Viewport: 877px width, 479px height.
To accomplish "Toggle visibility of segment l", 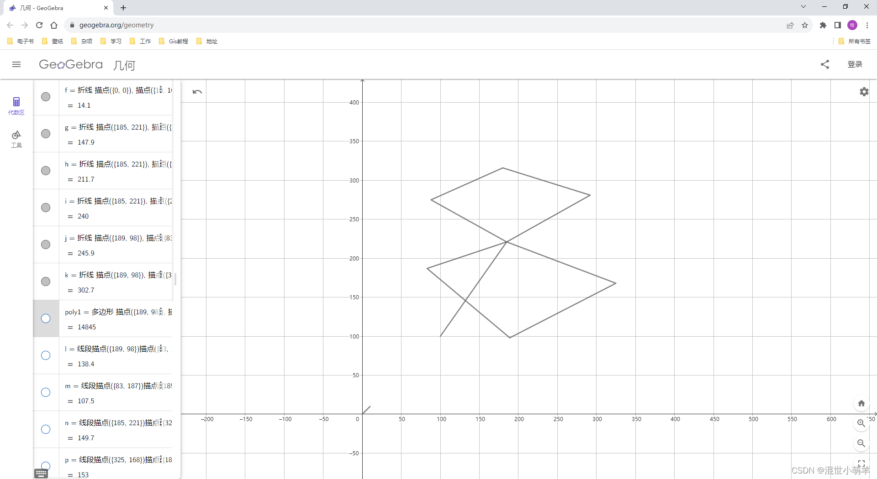I will tap(46, 355).
